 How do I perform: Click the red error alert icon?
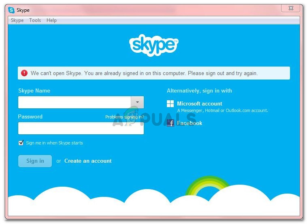(x=24, y=73)
